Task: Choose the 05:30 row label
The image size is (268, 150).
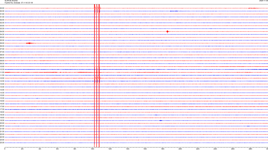Action: (2, 40)
